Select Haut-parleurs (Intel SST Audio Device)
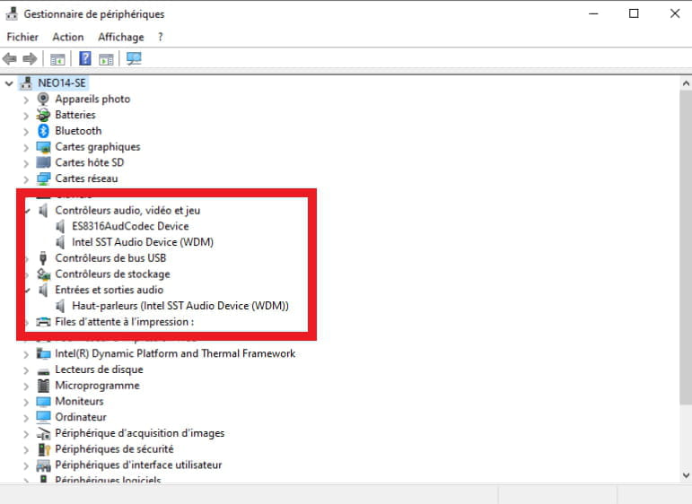The height and width of the screenshot is (504, 692). click(x=180, y=306)
